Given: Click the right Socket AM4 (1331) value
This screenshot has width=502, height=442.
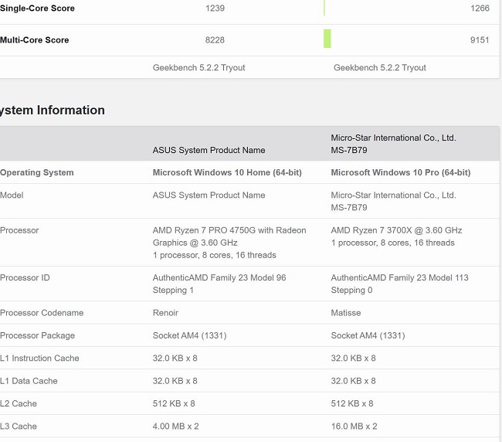Looking at the screenshot, I should coord(368,335).
